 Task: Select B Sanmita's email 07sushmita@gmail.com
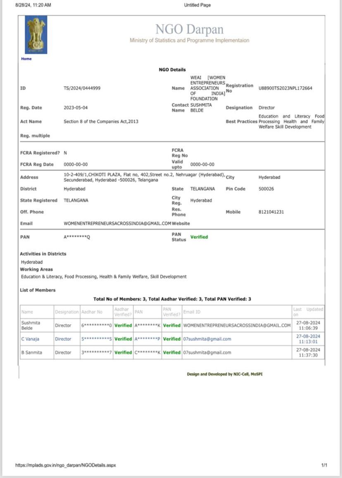tap(207, 352)
